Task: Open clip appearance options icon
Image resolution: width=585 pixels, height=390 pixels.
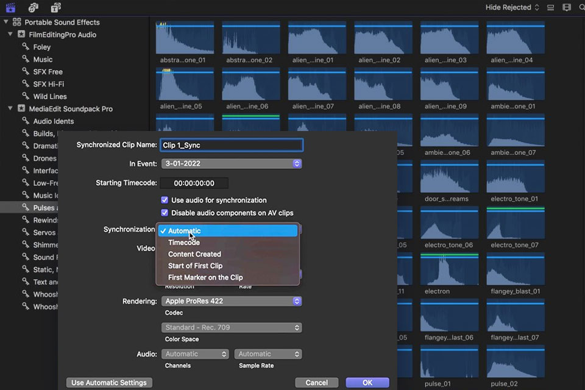Action: tap(567, 7)
